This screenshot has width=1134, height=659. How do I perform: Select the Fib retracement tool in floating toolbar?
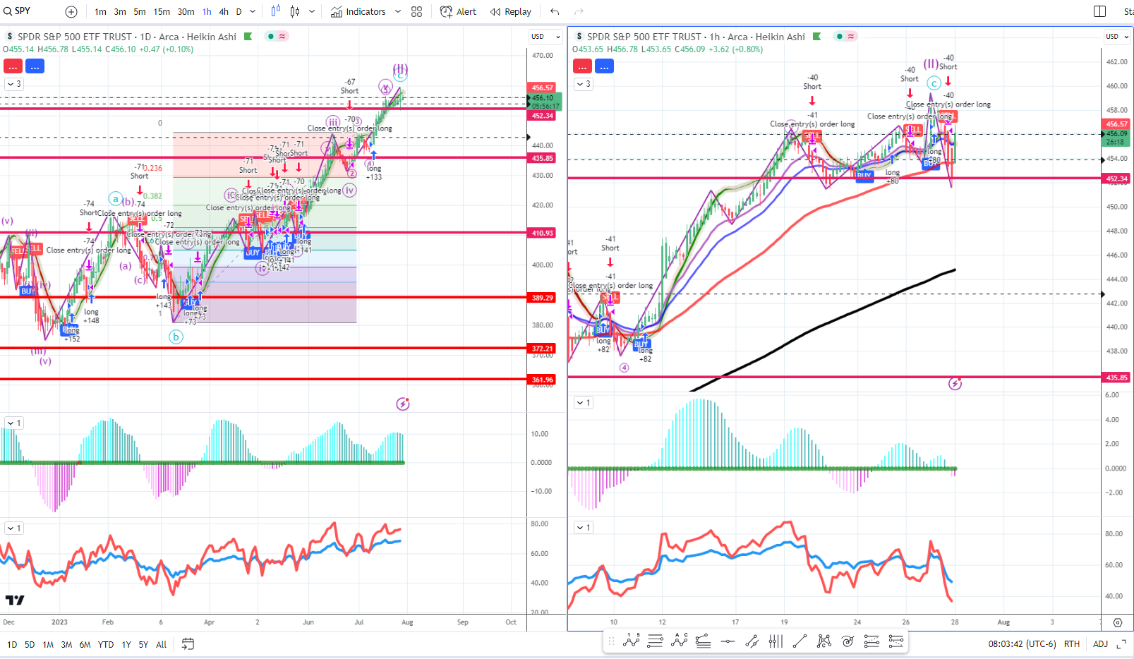(703, 641)
